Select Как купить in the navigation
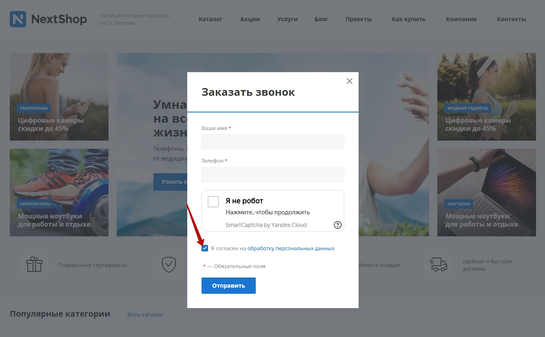Image resolution: width=545 pixels, height=337 pixels. coord(409,19)
